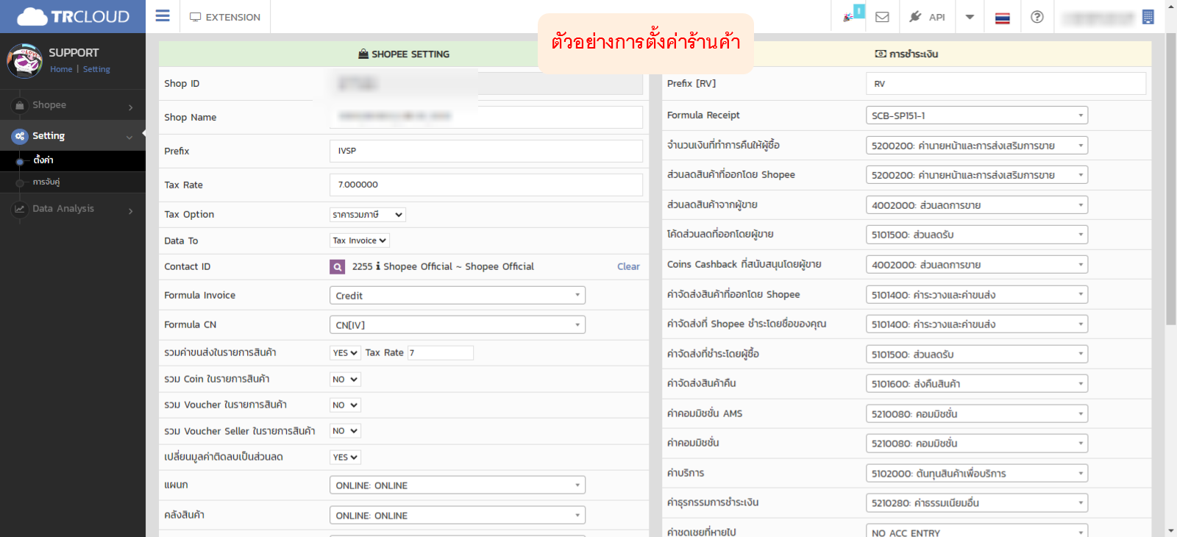Open the Formula Invoice Credit dropdown

click(457, 295)
